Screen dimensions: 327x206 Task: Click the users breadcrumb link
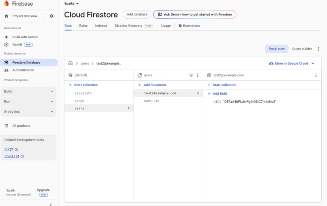[x=85, y=63]
